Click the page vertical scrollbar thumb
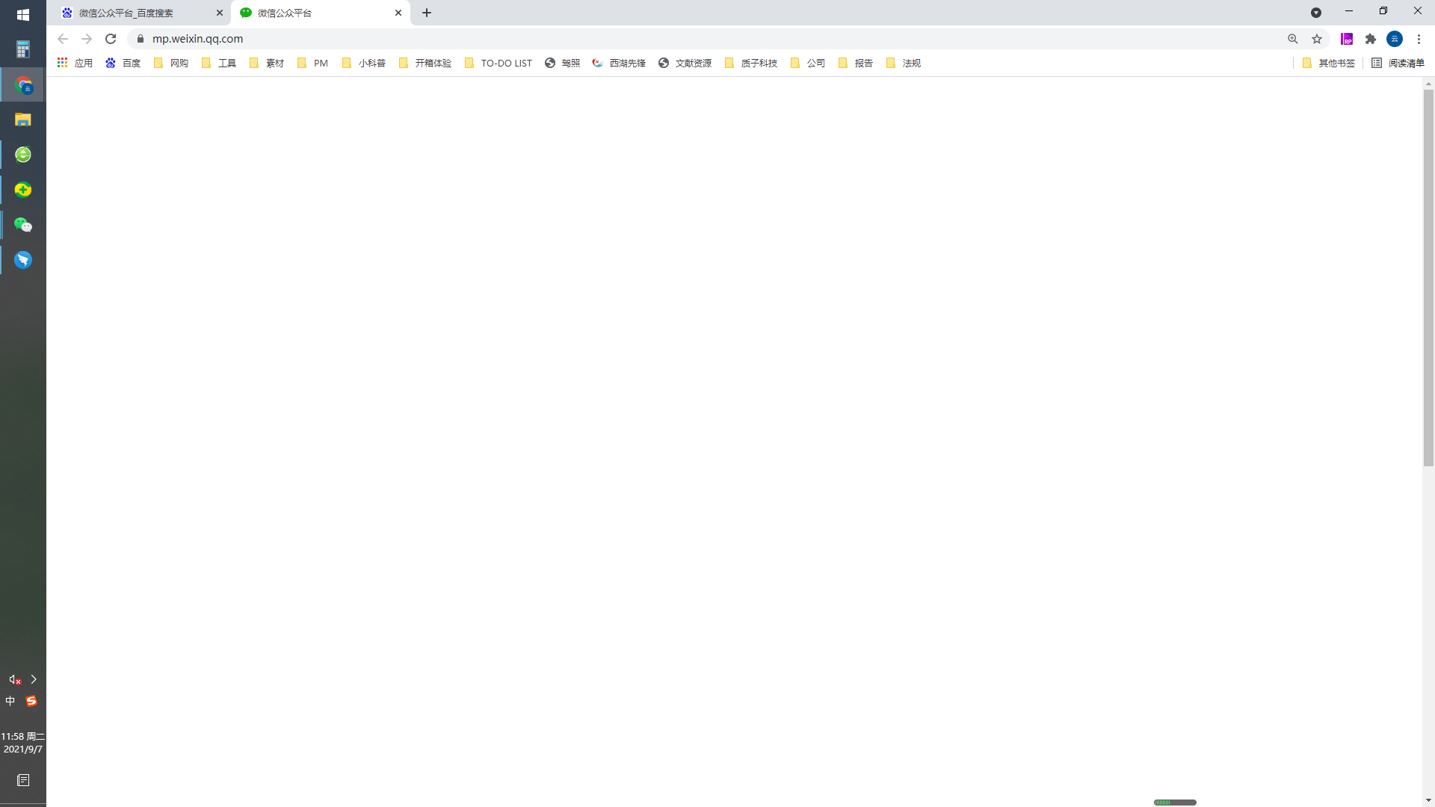This screenshot has height=807, width=1435. [x=1428, y=276]
